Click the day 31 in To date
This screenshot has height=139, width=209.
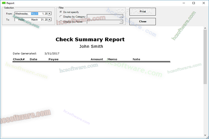[x=42, y=20]
